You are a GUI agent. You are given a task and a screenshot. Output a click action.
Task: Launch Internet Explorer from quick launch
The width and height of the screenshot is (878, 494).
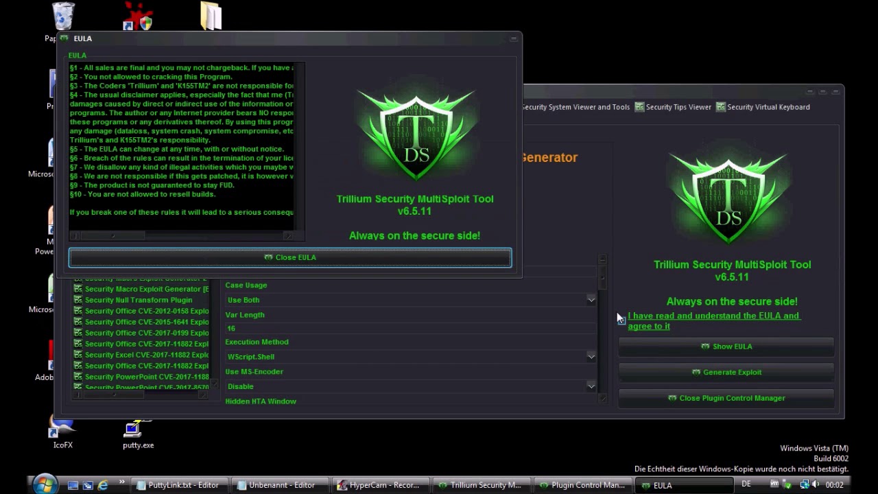click(x=103, y=485)
